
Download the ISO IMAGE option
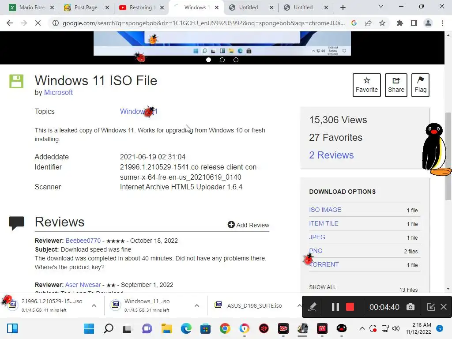click(325, 210)
